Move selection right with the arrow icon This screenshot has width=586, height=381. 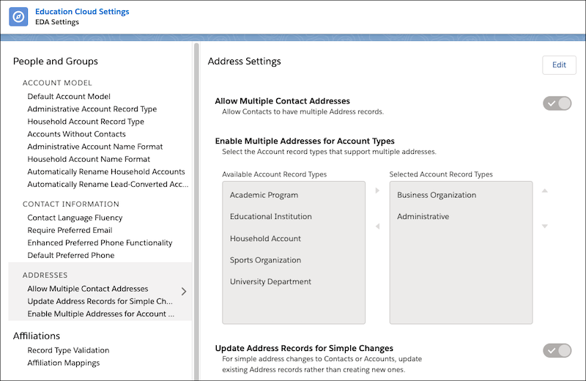[377, 190]
